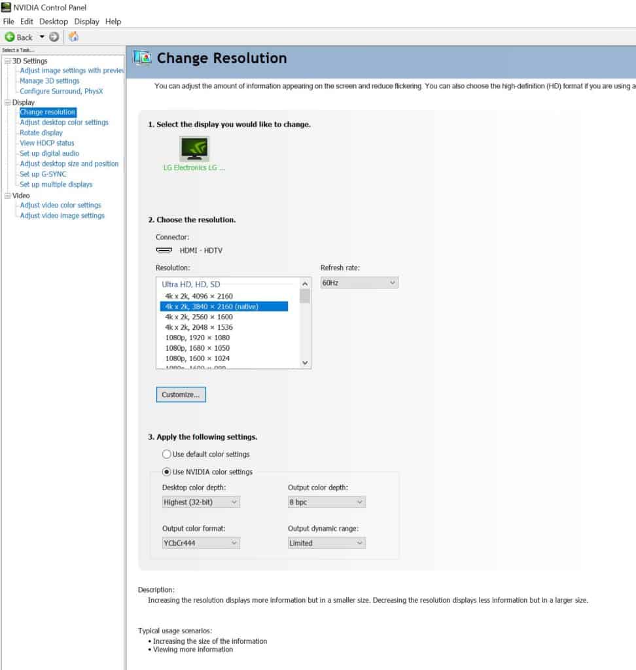Open Manage 3D settings link
The image size is (636, 670).
[x=50, y=81]
